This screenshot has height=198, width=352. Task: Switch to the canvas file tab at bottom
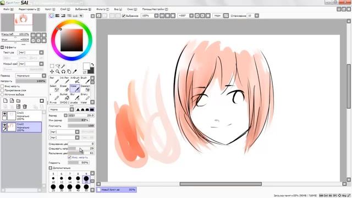point(117,190)
